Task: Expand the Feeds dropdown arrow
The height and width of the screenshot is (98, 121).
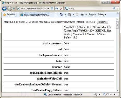Action: 73,15
